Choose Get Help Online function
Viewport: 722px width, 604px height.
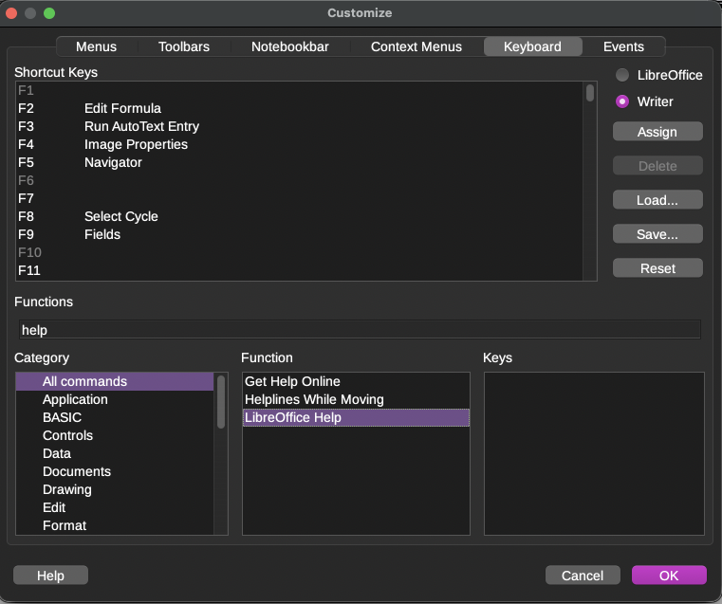[292, 381]
